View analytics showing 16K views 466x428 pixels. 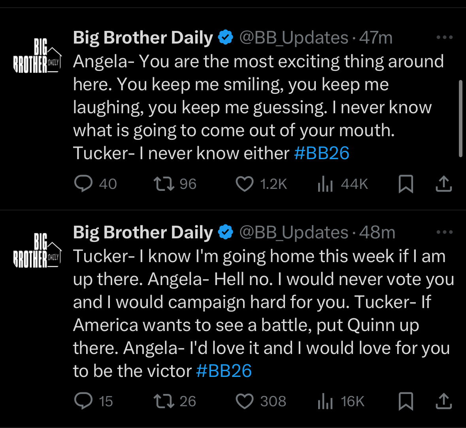click(325, 401)
